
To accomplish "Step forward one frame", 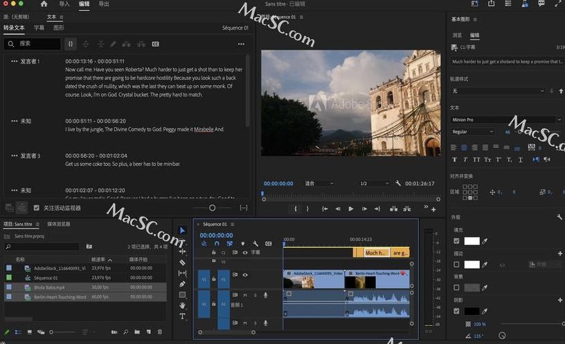I will [364, 209].
